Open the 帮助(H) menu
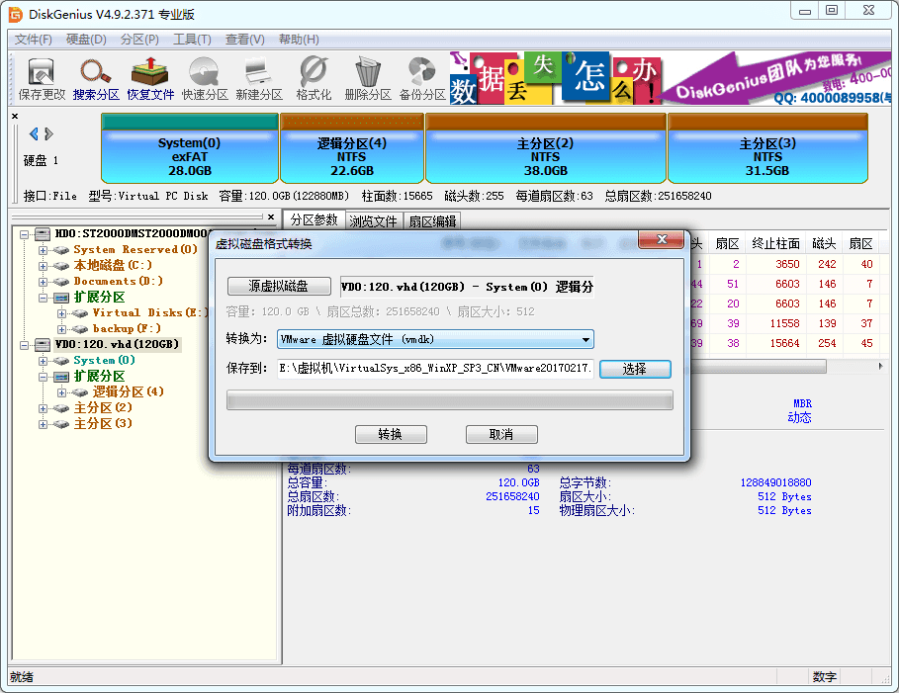 click(x=299, y=40)
